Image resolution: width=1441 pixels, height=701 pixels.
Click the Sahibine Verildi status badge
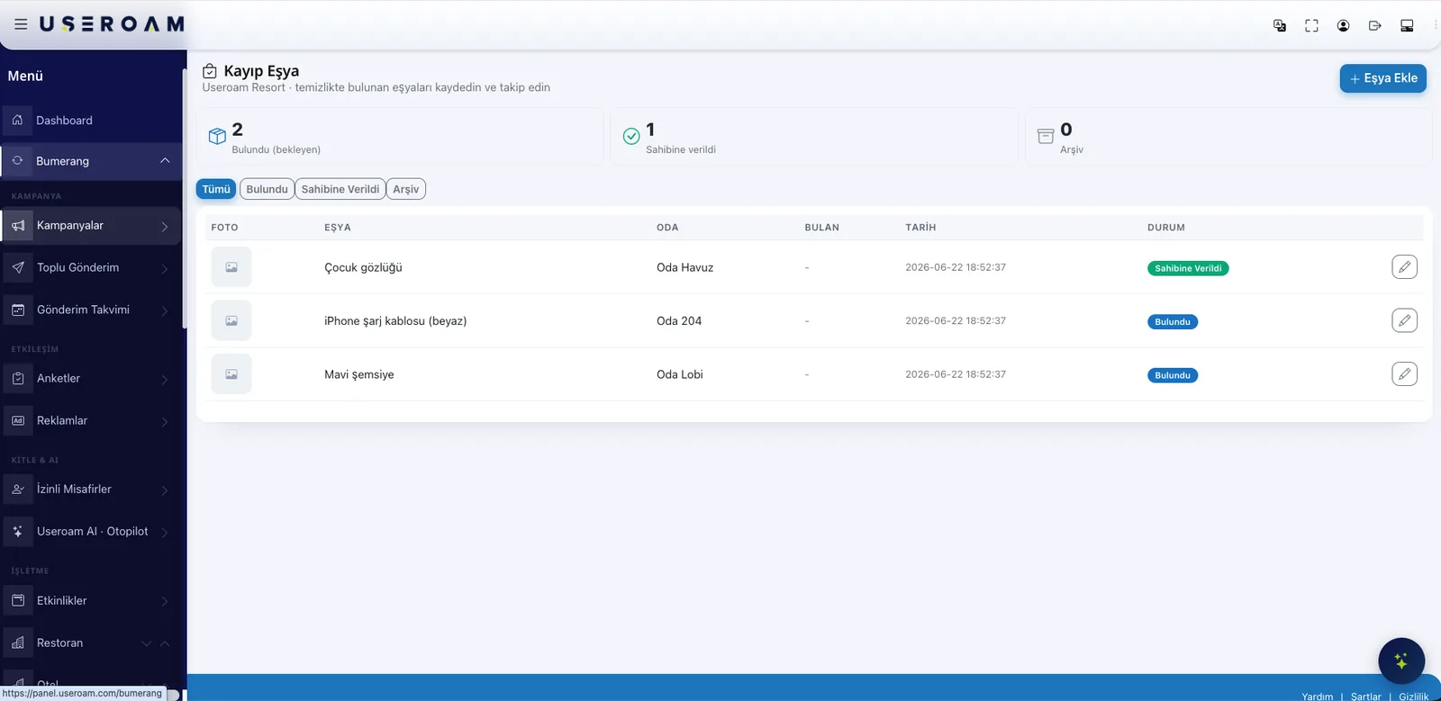(x=1188, y=268)
